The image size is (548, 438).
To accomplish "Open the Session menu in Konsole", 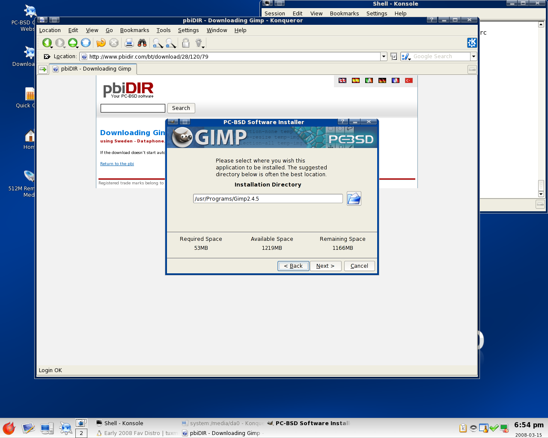I will pyautogui.click(x=275, y=14).
